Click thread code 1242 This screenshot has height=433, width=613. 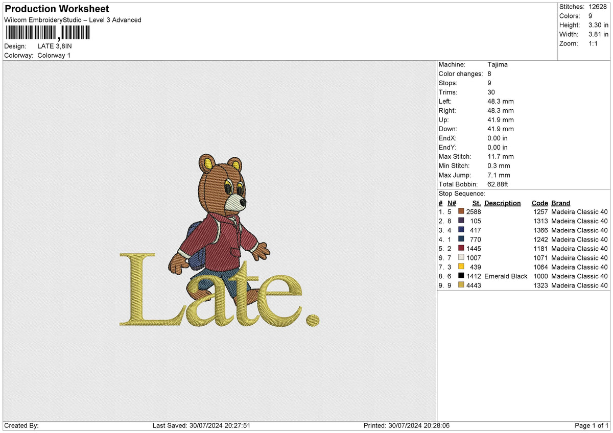pos(540,239)
